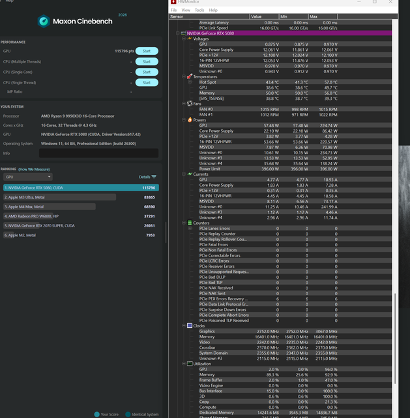Screen dimensions: 410x418
Task: Collapse the Clocks section
Action: [184, 325]
